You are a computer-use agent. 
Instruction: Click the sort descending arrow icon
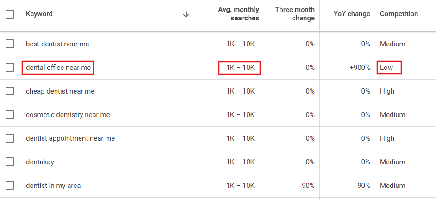click(186, 14)
